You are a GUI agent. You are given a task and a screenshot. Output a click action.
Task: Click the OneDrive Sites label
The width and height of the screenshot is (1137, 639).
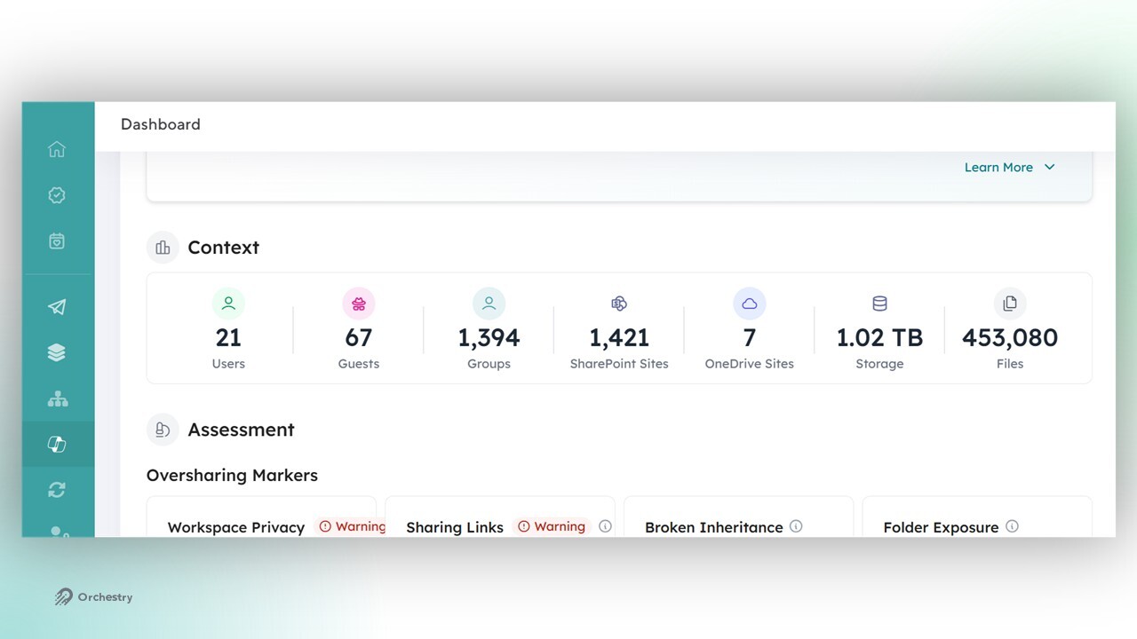(750, 364)
